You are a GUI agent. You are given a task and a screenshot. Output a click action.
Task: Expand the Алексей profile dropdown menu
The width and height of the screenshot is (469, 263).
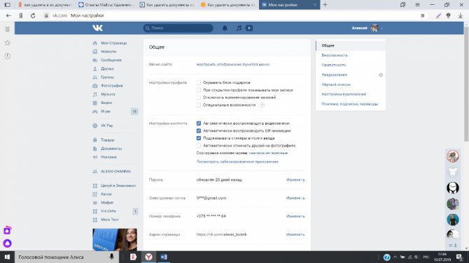367,28
